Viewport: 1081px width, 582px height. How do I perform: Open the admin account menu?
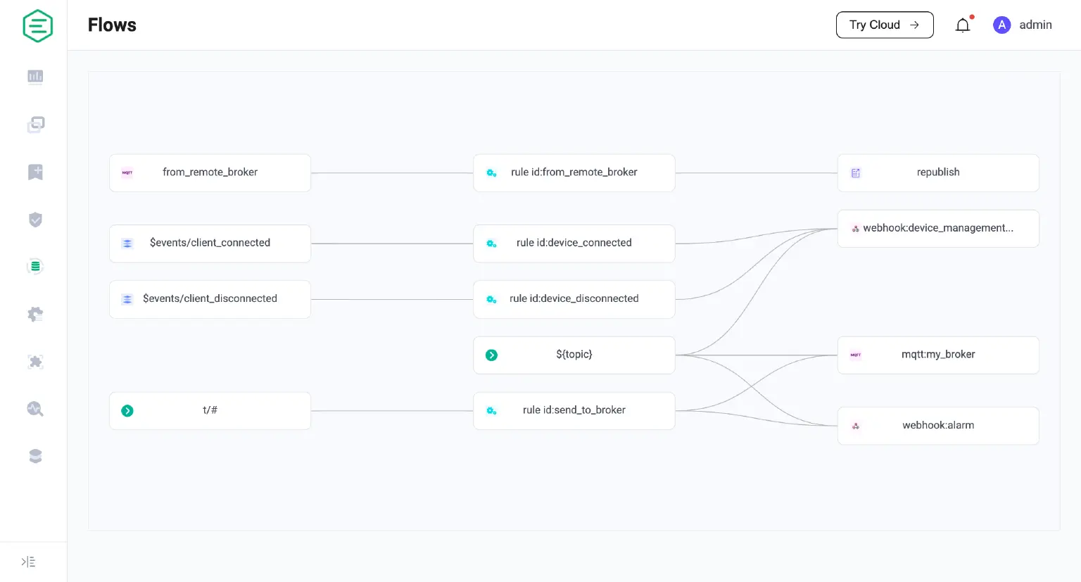click(1023, 25)
